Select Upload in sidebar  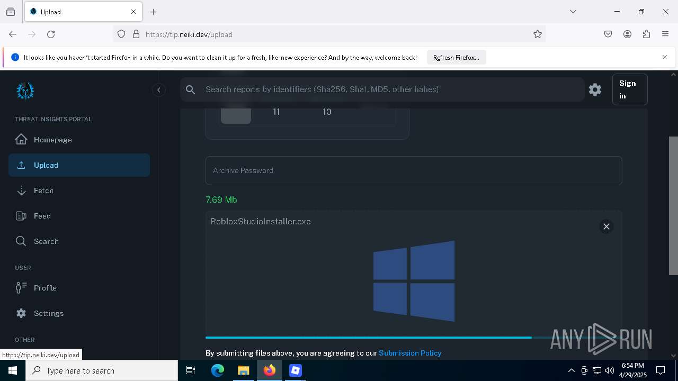coord(79,165)
